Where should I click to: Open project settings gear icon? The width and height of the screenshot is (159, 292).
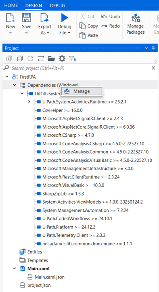(62, 59)
